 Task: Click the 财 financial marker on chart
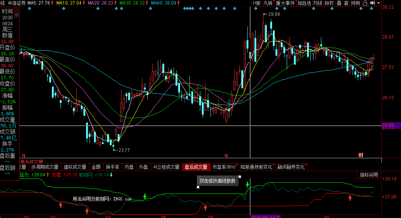361,155
